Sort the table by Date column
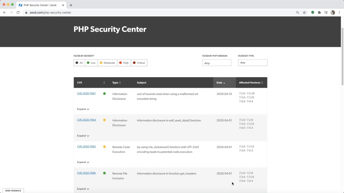This screenshot has width=344, height=193. point(221,83)
